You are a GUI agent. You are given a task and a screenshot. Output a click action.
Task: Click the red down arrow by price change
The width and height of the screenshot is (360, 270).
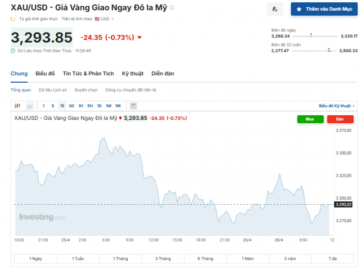(139, 37)
